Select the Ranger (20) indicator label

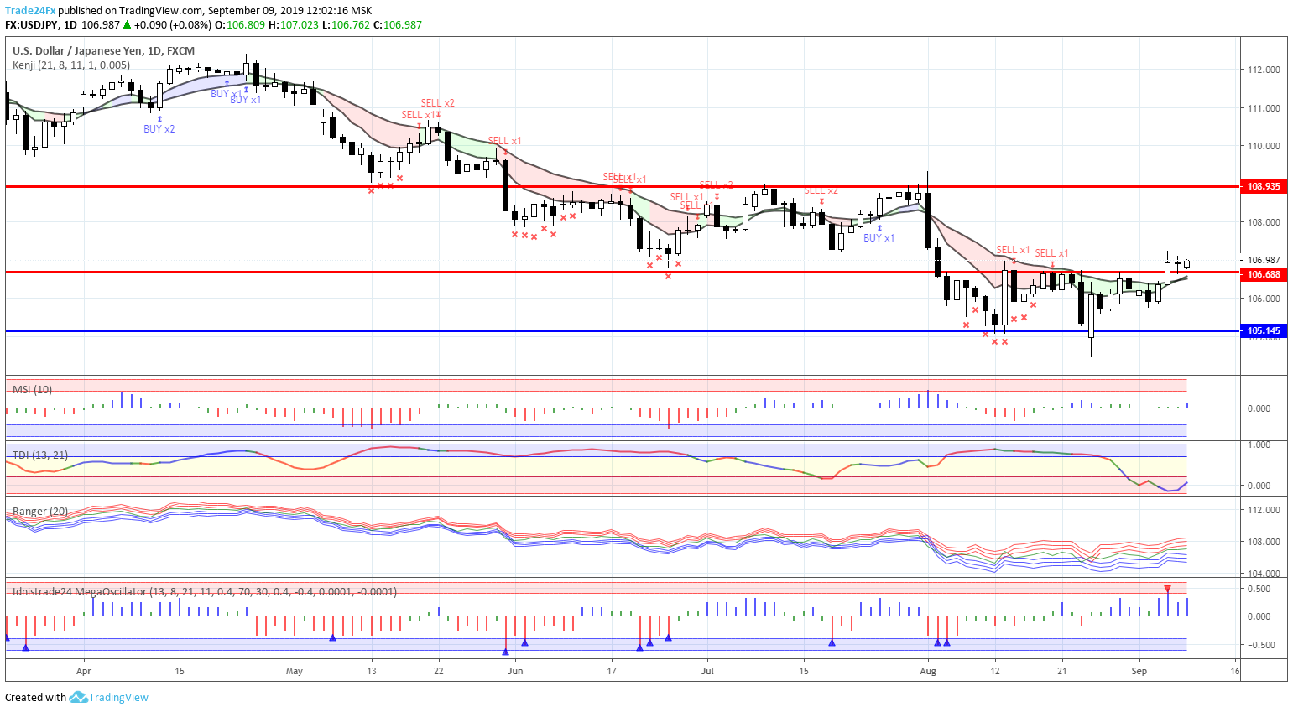40,511
